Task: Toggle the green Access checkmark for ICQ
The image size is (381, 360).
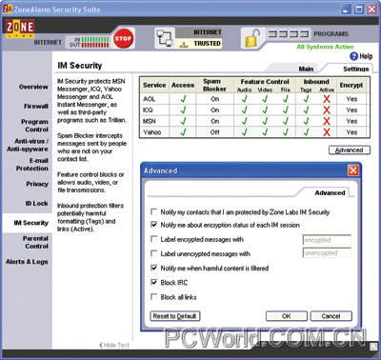Action: [x=183, y=110]
